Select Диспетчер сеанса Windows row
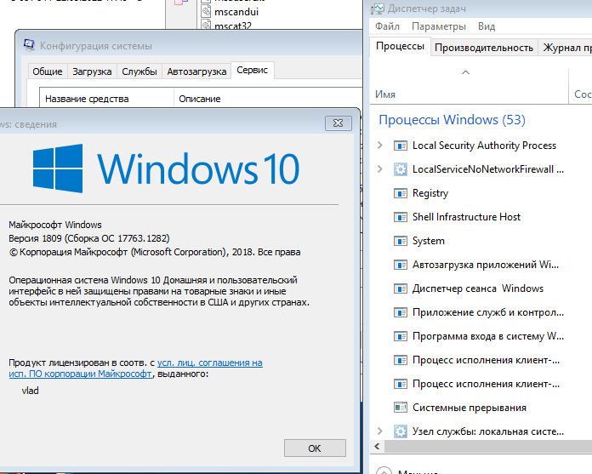Image resolution: width=592 pixels, height=474 pixels. tap(481, 288)
